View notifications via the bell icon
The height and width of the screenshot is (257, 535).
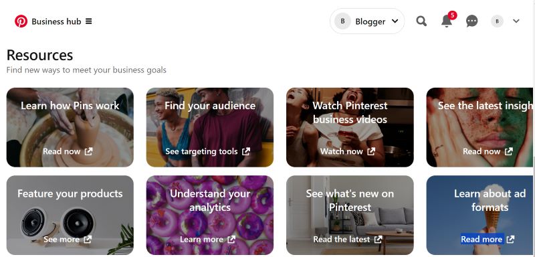pyautogui.click(x=446, y=21)
